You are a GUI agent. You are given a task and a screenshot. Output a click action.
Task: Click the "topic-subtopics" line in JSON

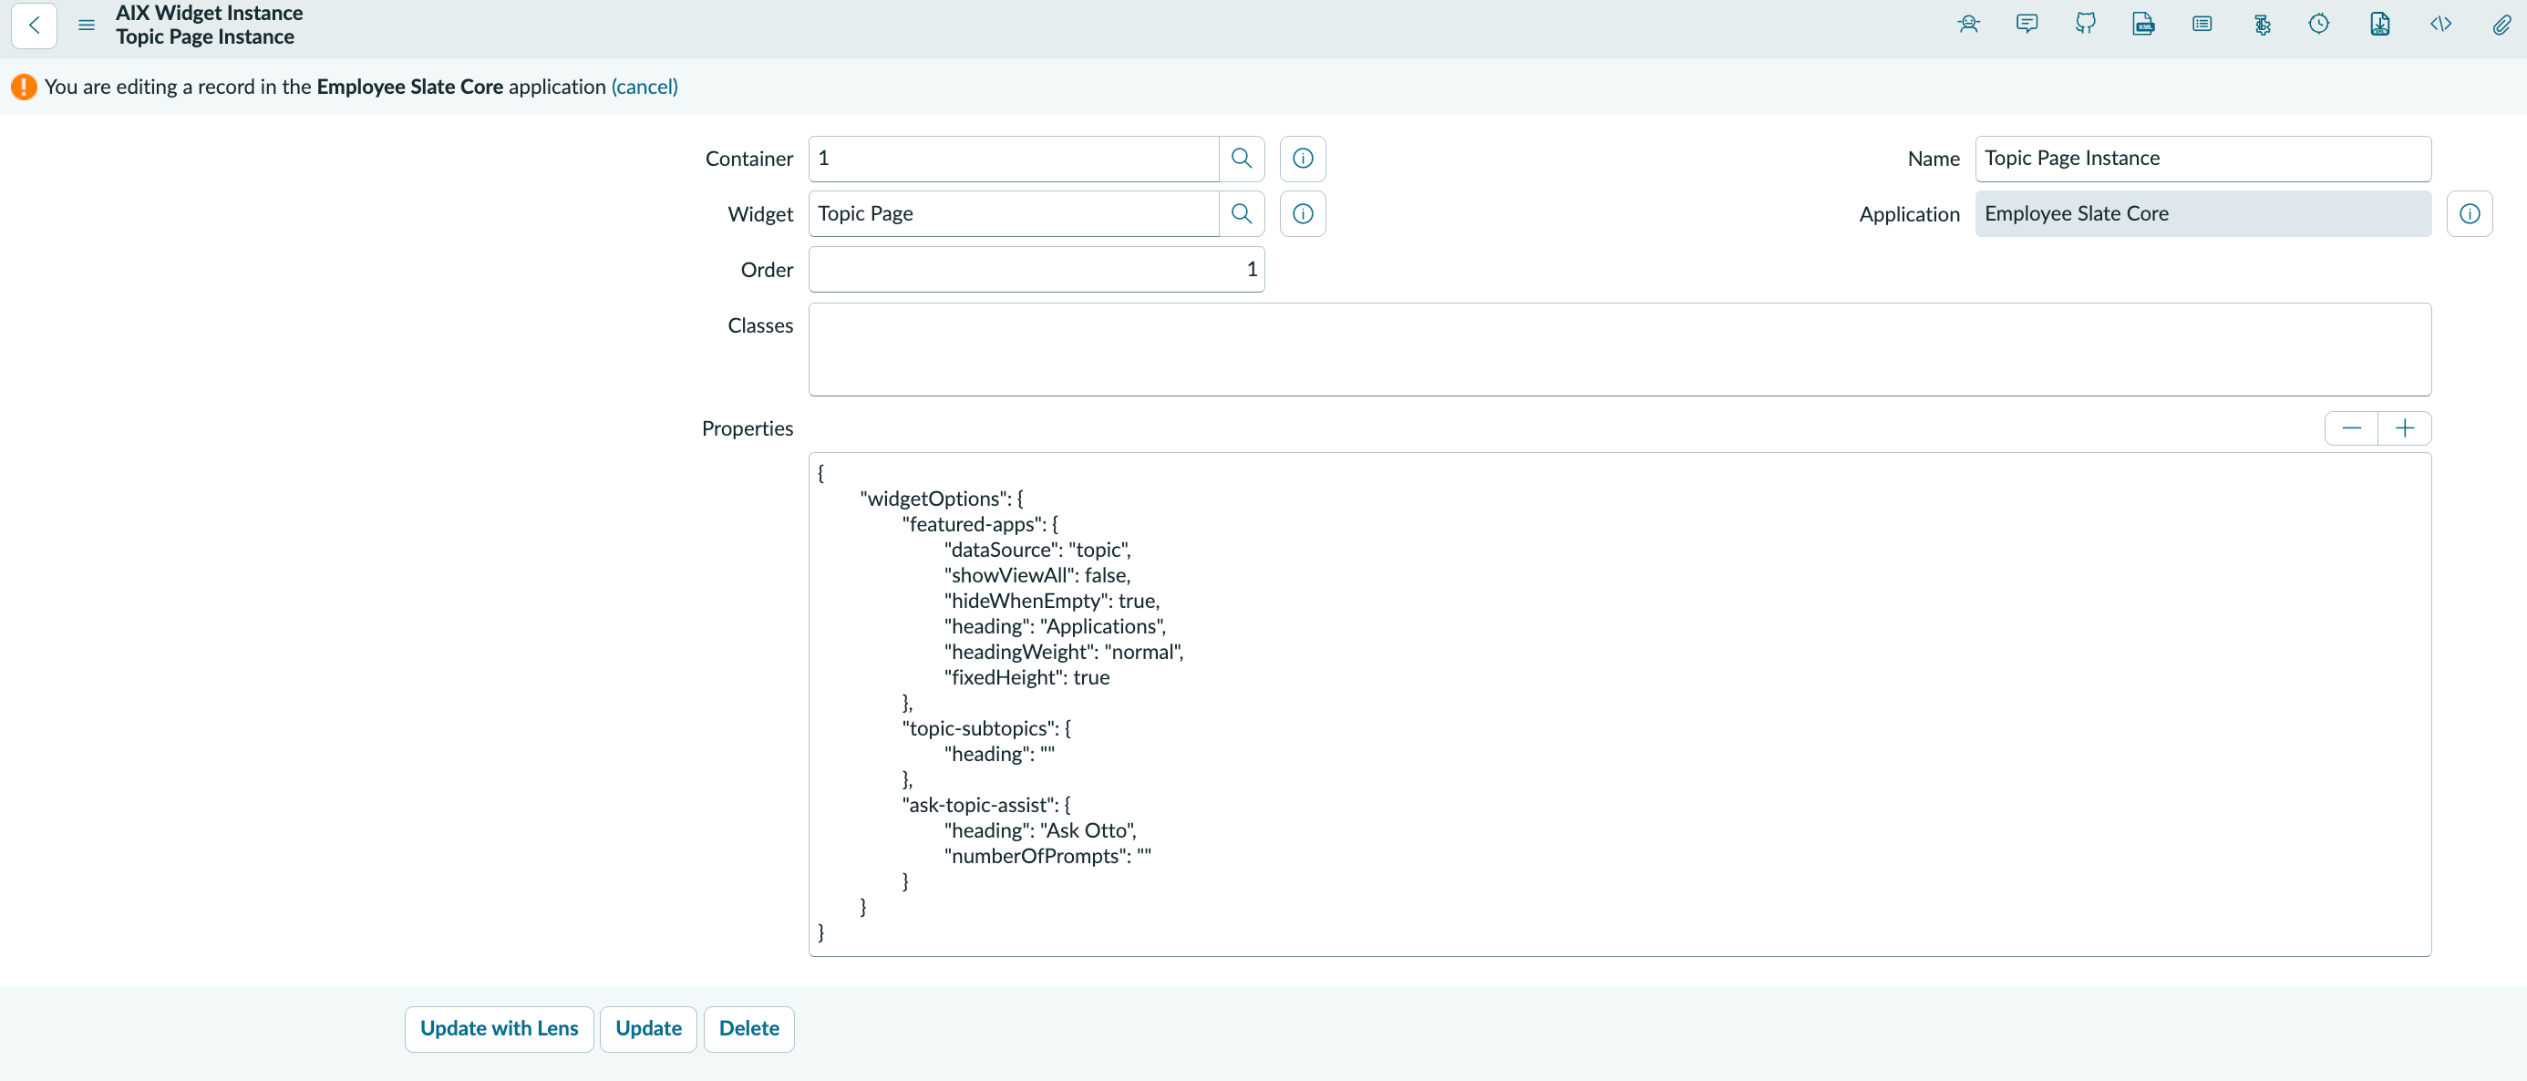(985, 728)
